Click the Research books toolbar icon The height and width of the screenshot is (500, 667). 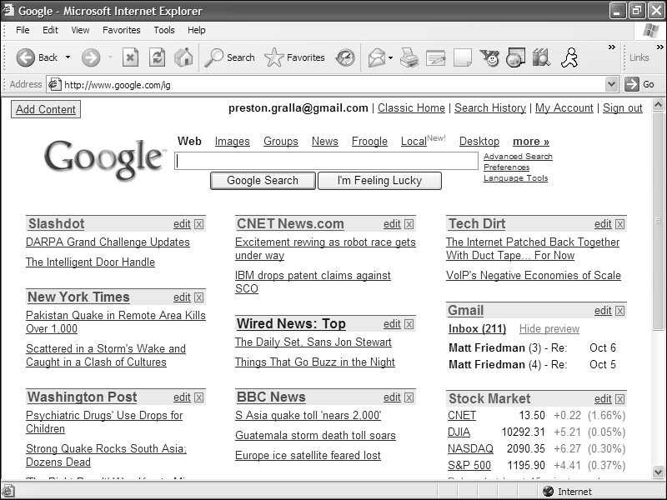541,57
